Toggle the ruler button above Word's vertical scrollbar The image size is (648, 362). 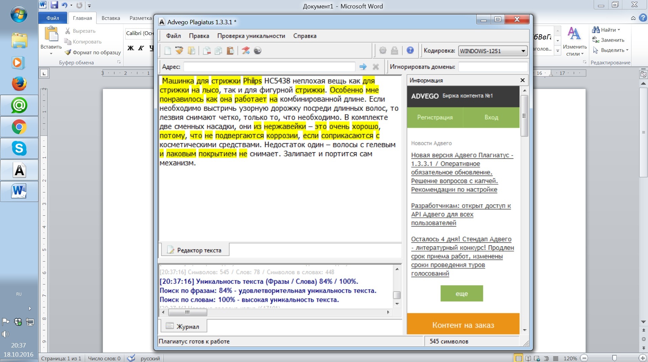pos(643,74)
